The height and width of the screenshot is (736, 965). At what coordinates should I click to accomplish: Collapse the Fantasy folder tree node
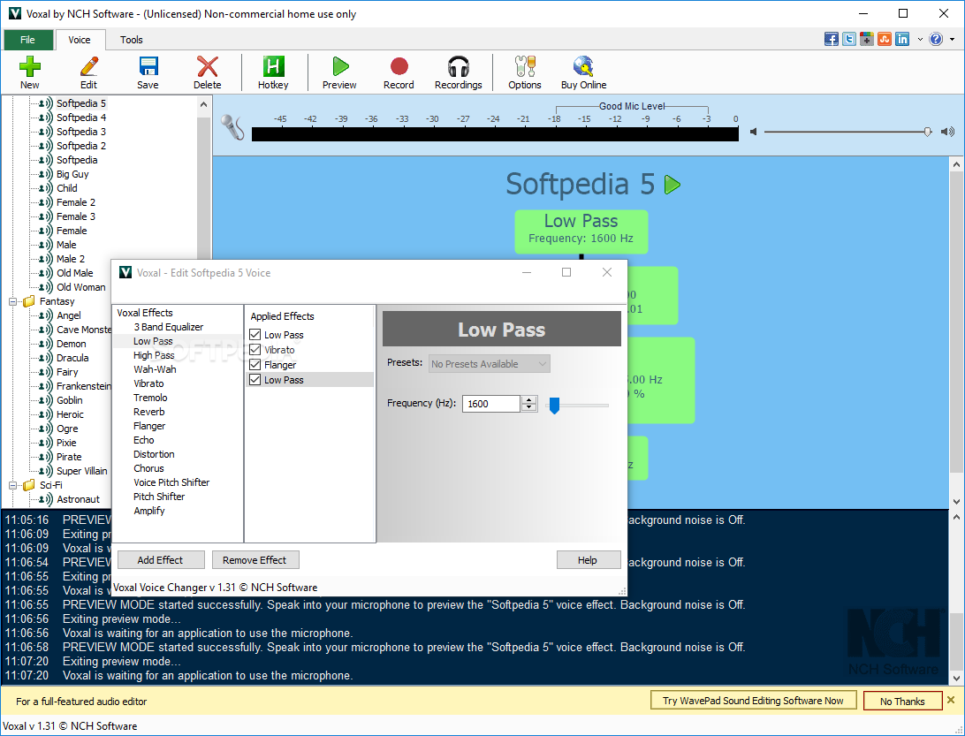coord(12,301)
